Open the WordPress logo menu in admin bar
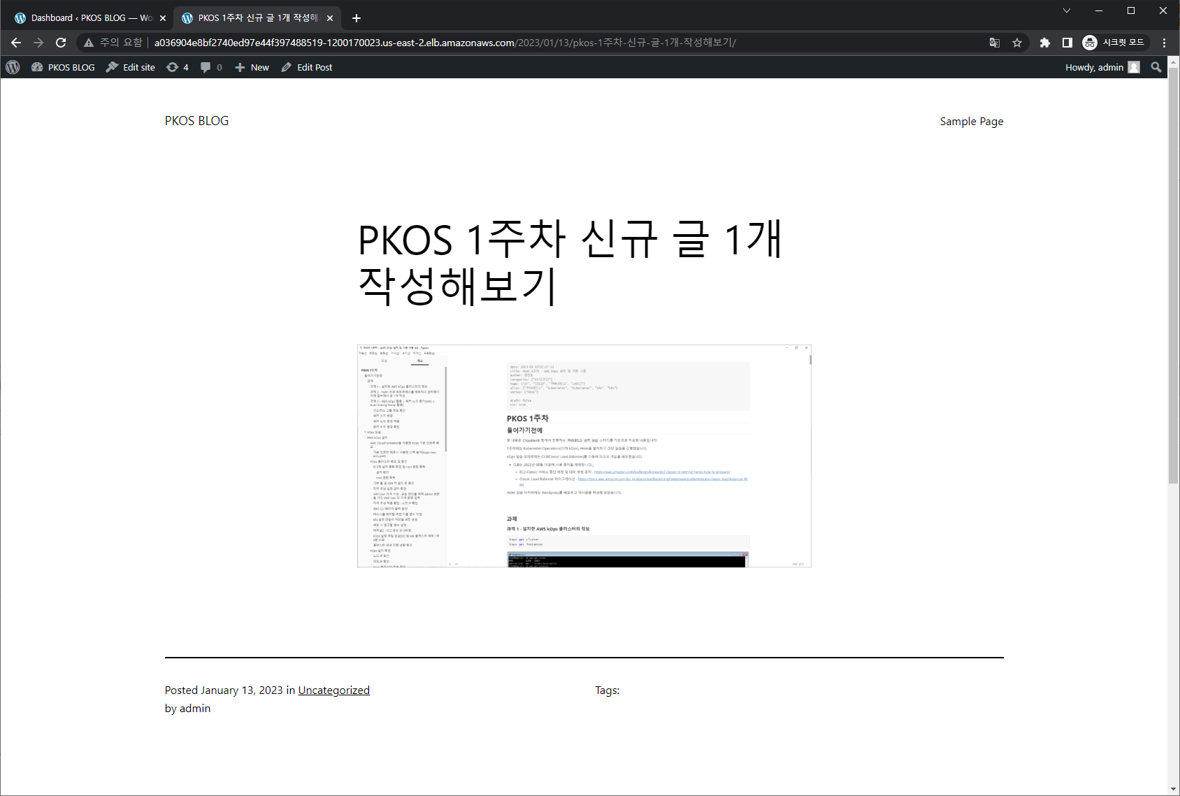This screenshot has height=796, width=1180. pyautogui.click(x=13, y=67)
